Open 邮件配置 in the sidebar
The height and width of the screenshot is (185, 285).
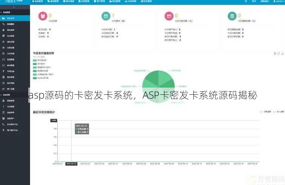15,65
